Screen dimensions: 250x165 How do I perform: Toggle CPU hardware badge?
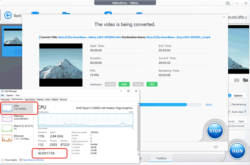point(152,84)
